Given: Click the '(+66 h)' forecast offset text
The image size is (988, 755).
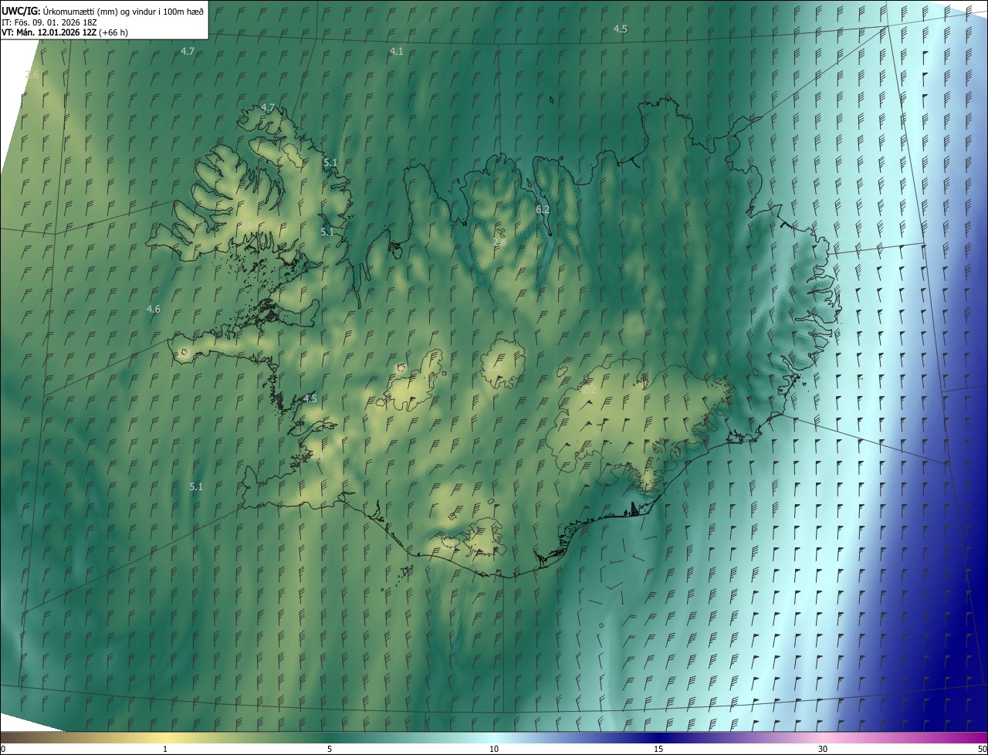Looking at the screenshot, I should click(x=113, y=32).
